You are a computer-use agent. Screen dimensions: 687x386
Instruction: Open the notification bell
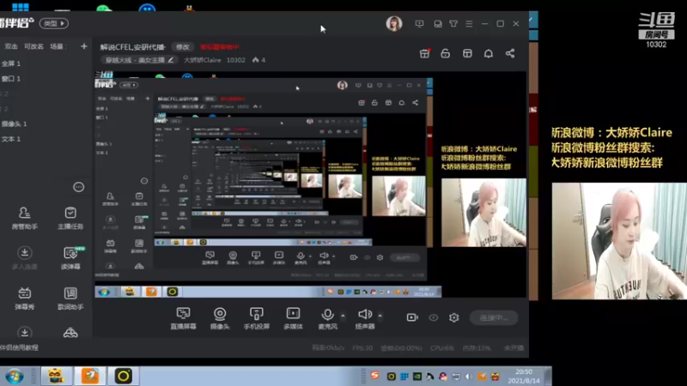pos(489,53)
